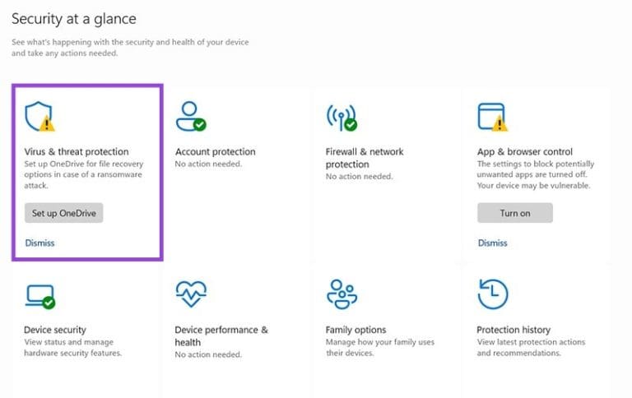Click the Device security title text
Image resolution: width=632 pixels, height=398 pixels.
54,330
